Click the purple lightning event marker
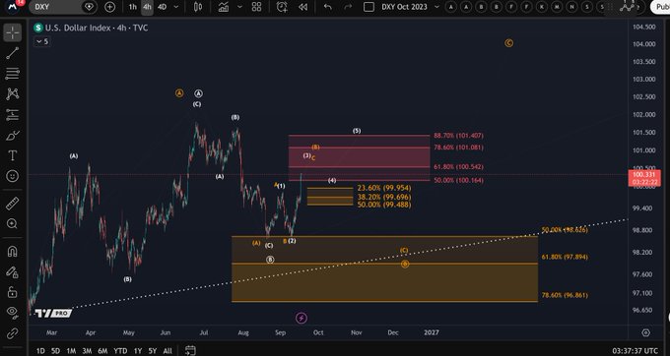Screen dimensions: 670x356 coord(301,318)
